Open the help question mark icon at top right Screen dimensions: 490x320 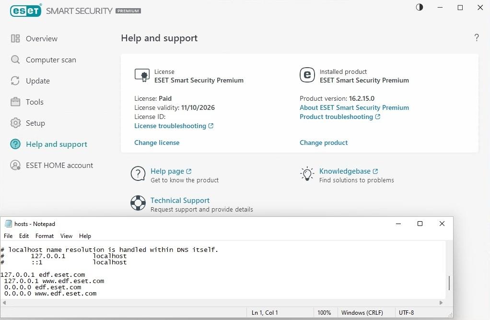pyautogui.click(x=477, y=38)
